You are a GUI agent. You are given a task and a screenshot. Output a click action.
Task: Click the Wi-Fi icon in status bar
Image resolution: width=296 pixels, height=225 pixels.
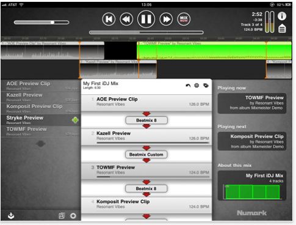coord(21,4)
